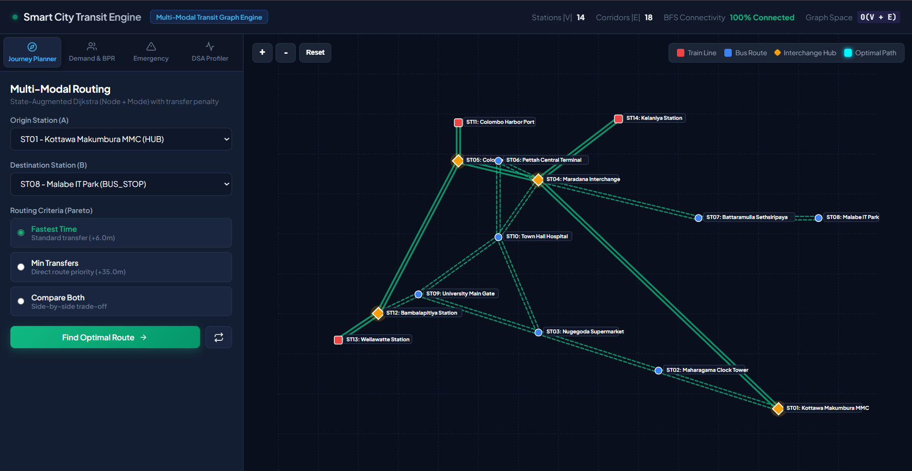Zoom out with the minus button

coord(286,52)
